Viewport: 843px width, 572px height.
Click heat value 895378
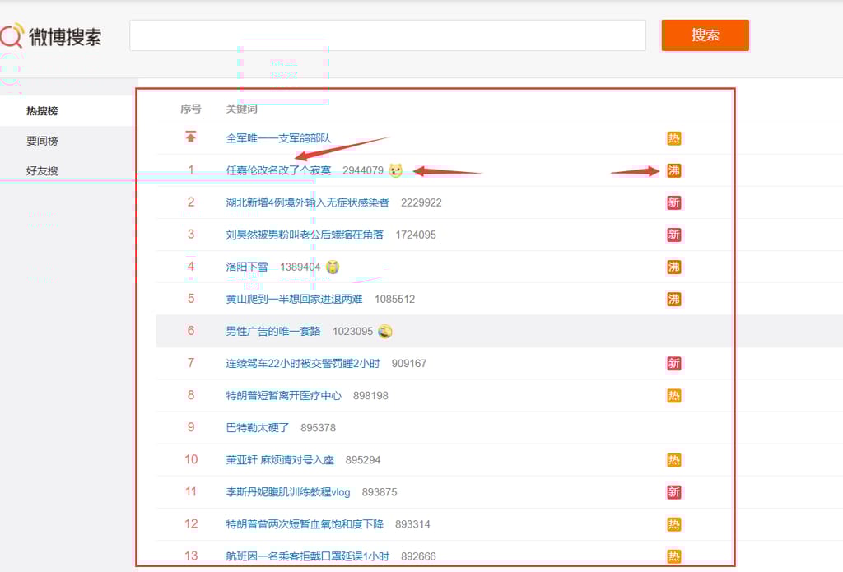click(x=319, y=428)
